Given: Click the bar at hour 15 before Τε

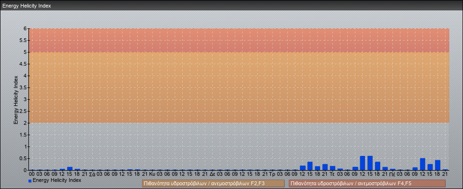Looking at the screenshot, I should [310, 166].
